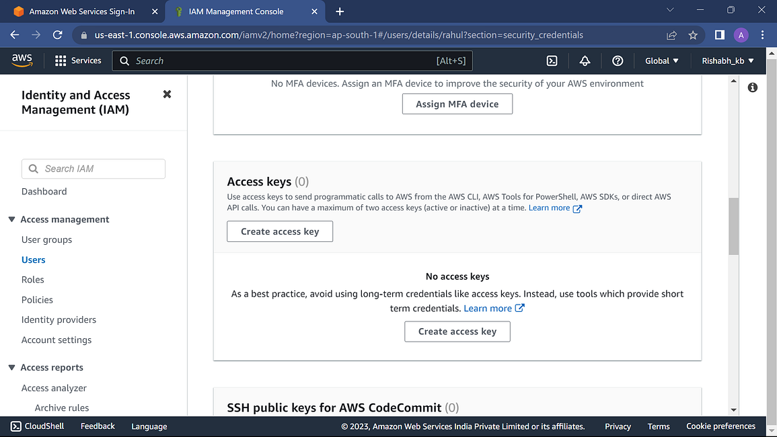The width and height of the screenshot is (777, 437).
Task: Open the Chrome three-dot menu
Action: [x=763, y=35]
